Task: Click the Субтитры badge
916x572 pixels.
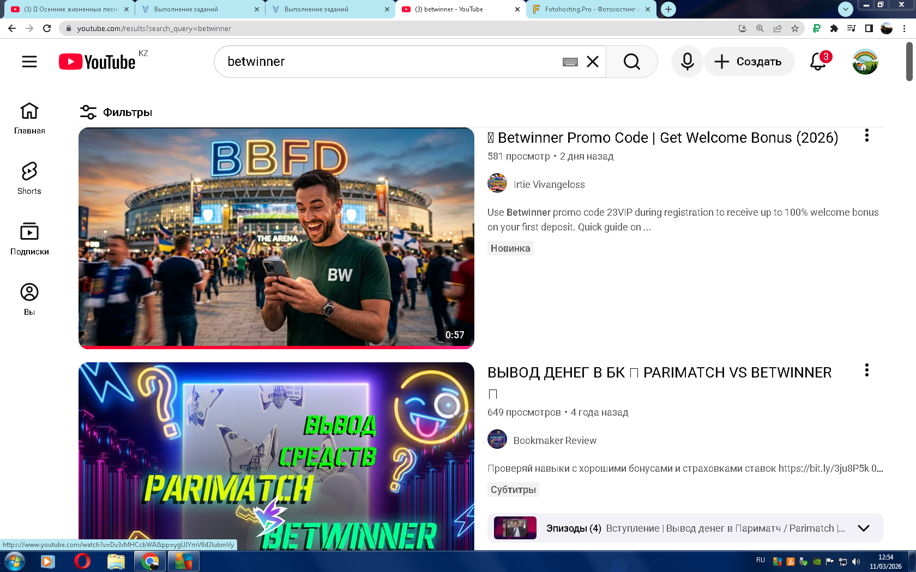Action: coord(513,489)
